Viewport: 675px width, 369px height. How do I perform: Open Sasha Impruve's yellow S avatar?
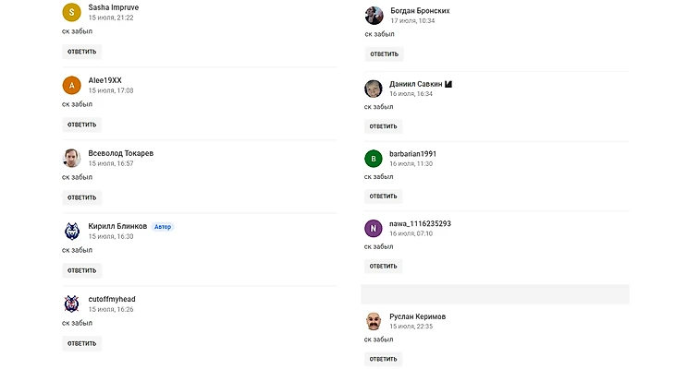(71, 13)
